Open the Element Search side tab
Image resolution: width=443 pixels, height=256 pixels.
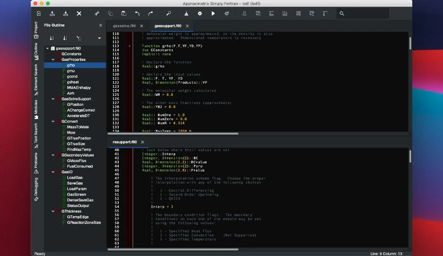36,80
